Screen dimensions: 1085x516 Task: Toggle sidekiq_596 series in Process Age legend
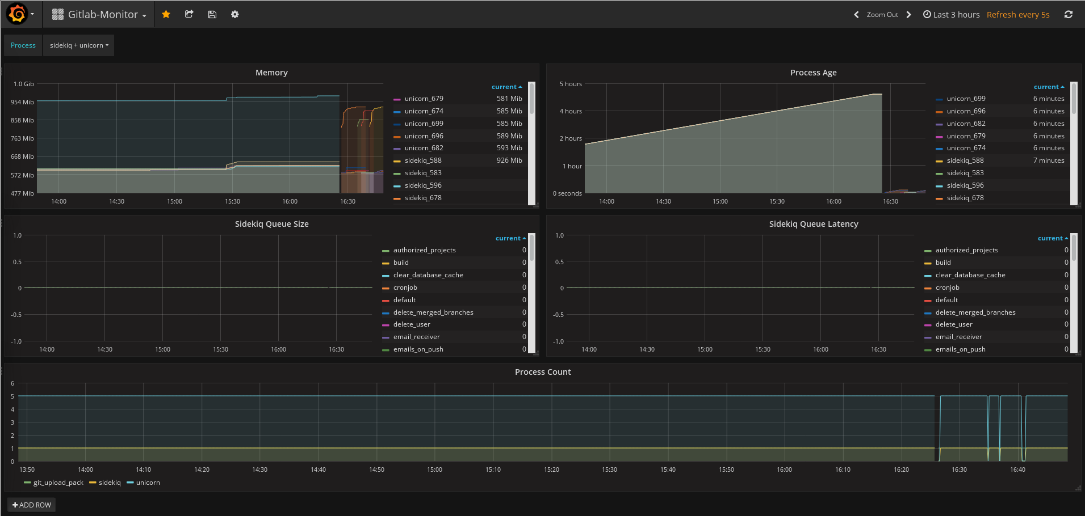965,185
